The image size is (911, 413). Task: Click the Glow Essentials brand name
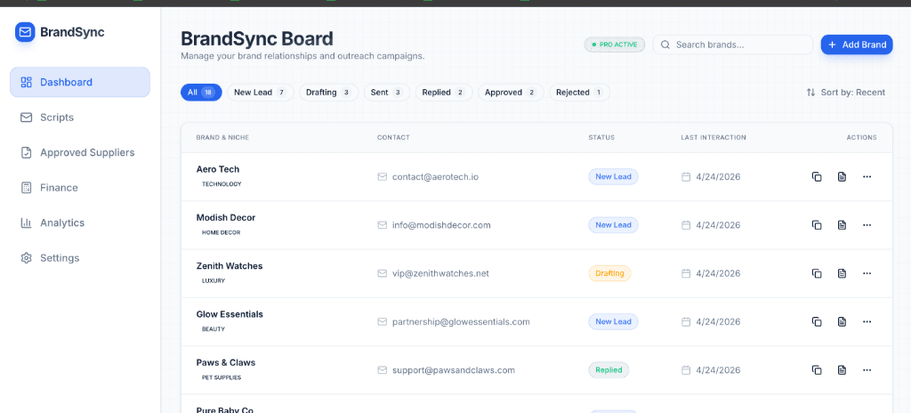(230, 314)
